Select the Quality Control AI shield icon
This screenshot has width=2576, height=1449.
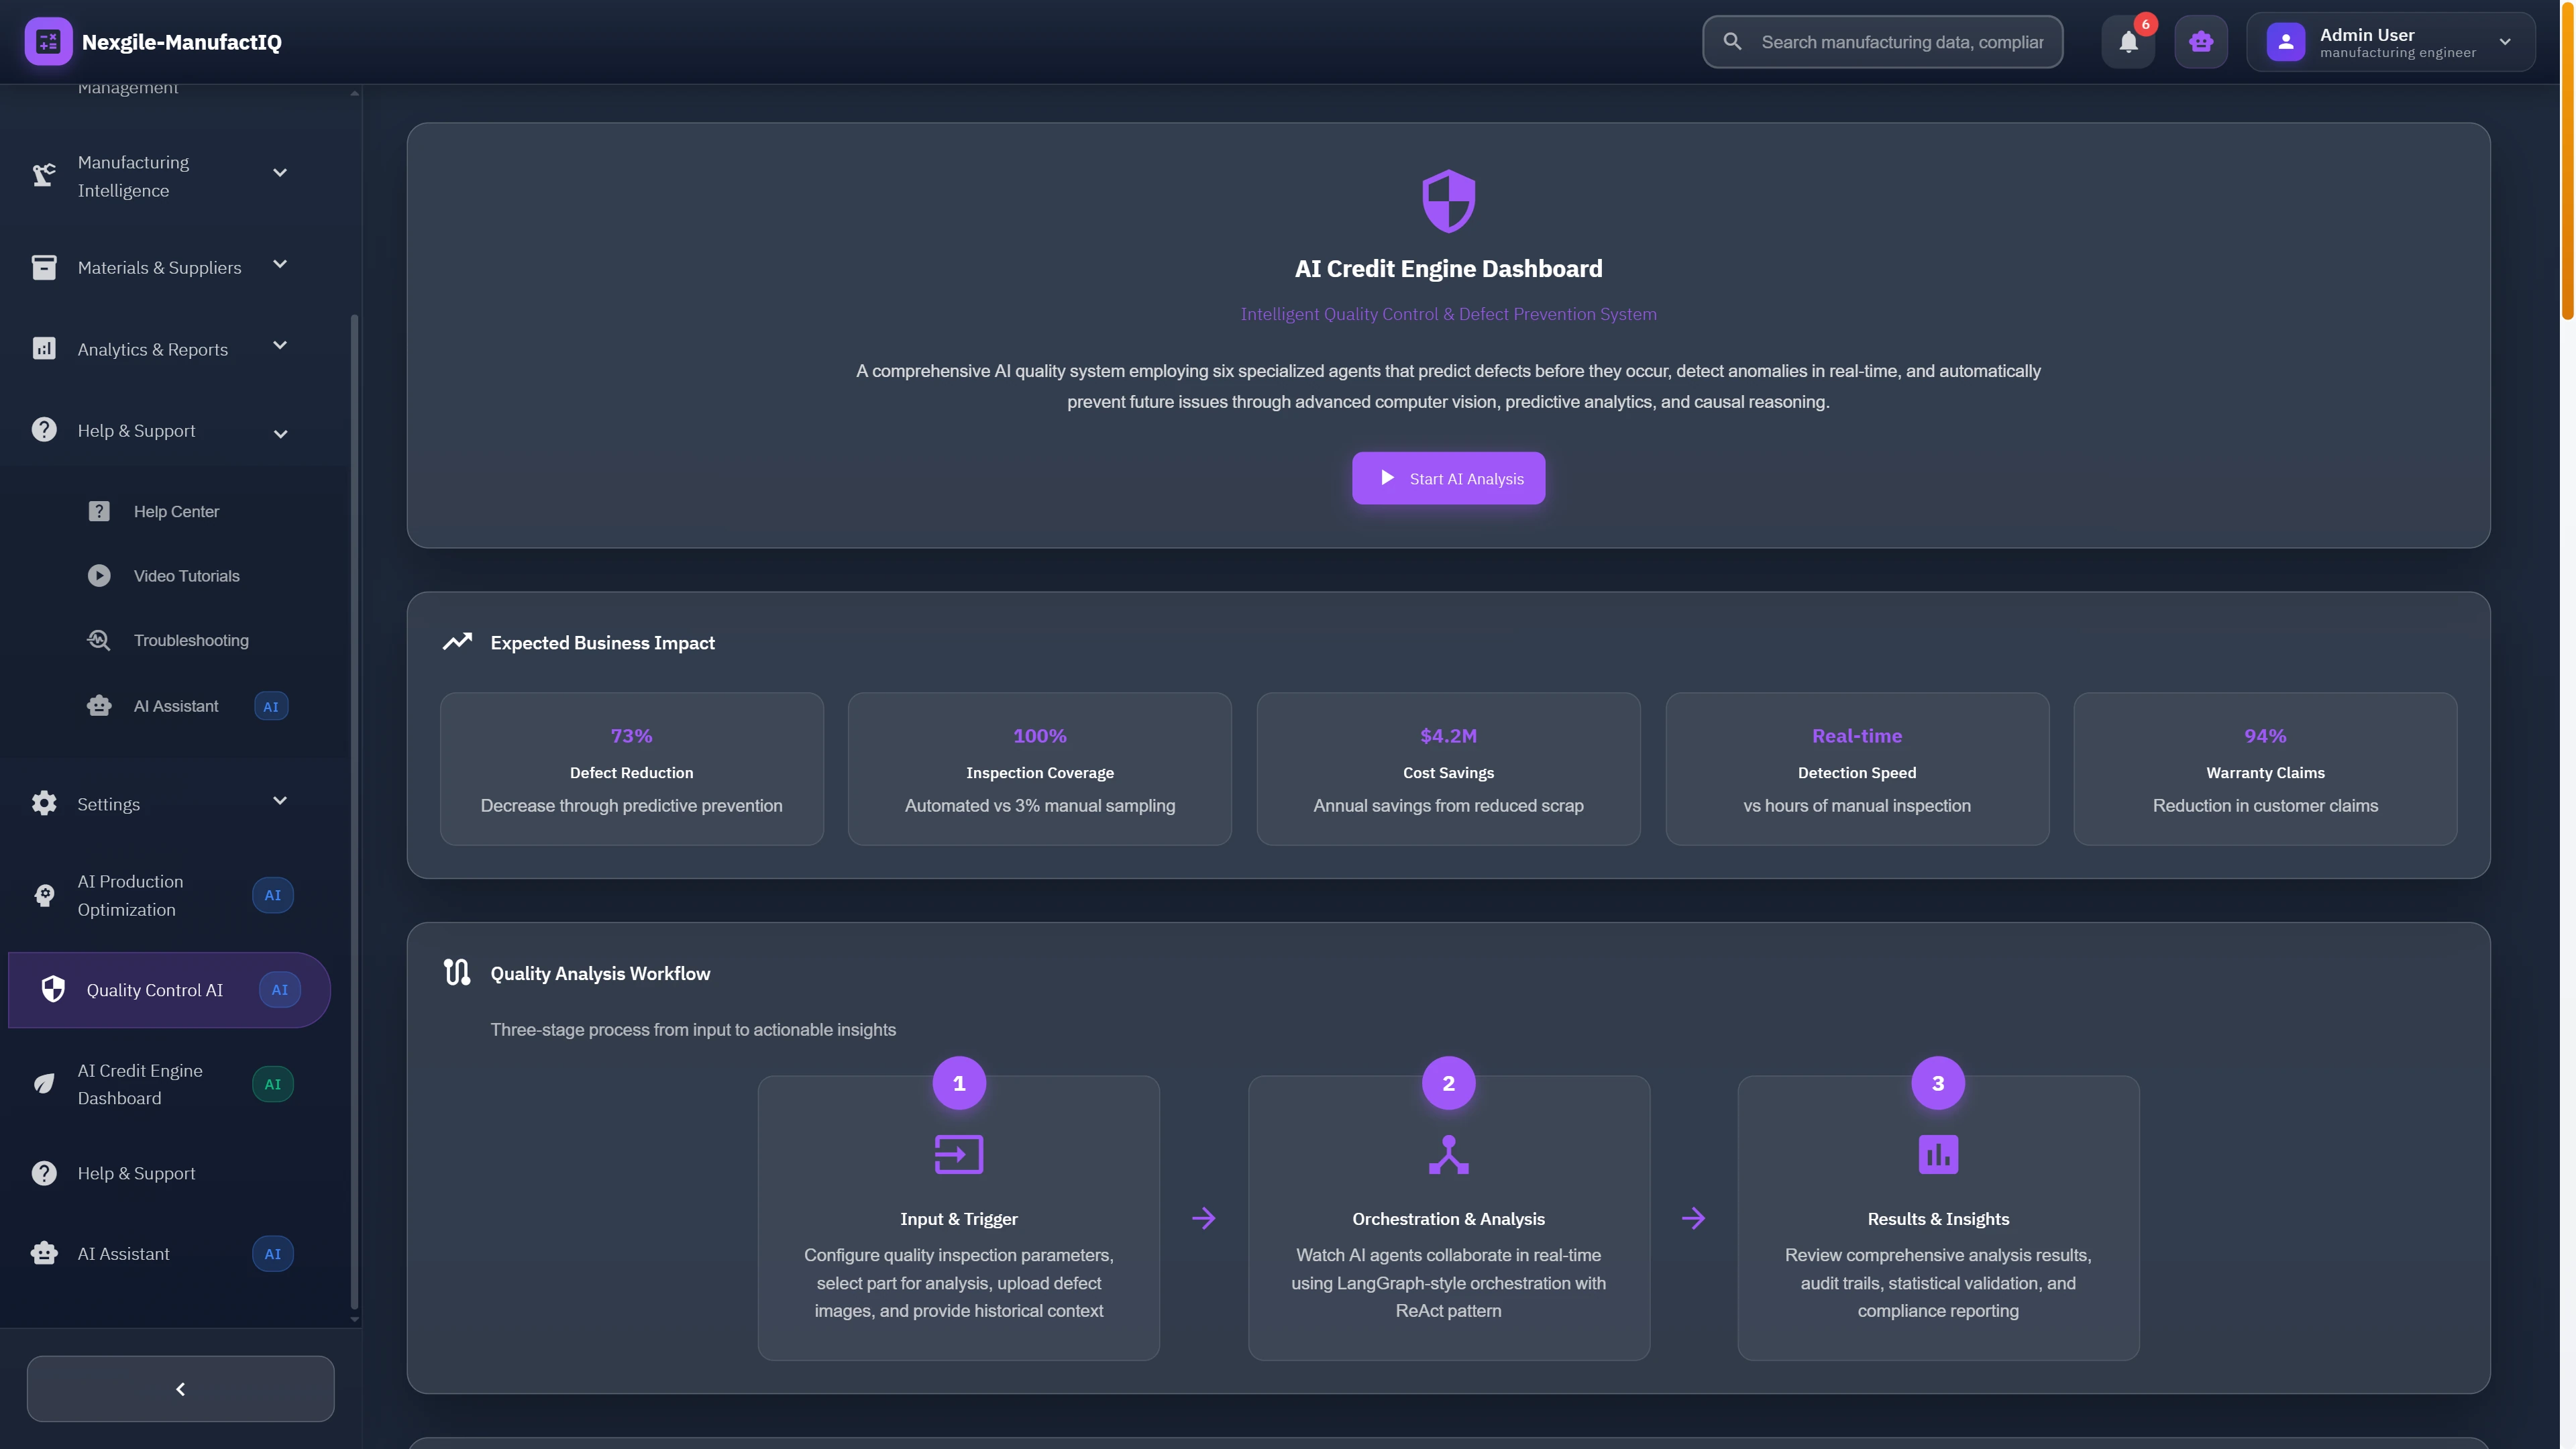[x=54, y=990]
